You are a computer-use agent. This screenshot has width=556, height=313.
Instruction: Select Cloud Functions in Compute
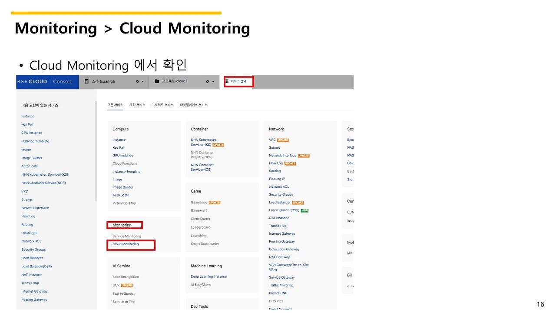click(125, 163)
